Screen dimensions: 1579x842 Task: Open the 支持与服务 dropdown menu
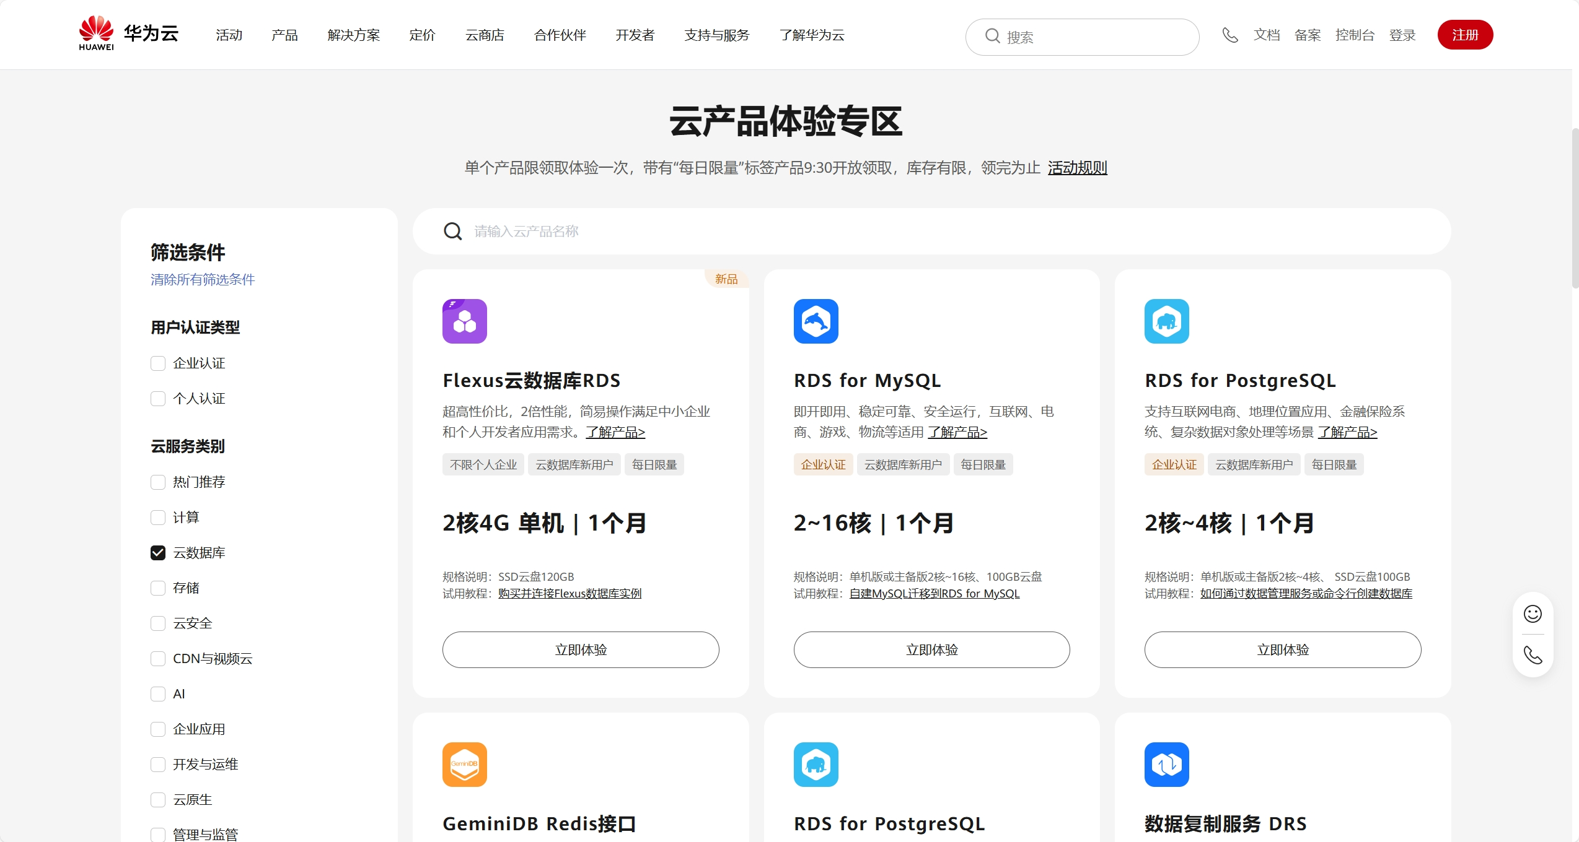click(x=716, y=35)
